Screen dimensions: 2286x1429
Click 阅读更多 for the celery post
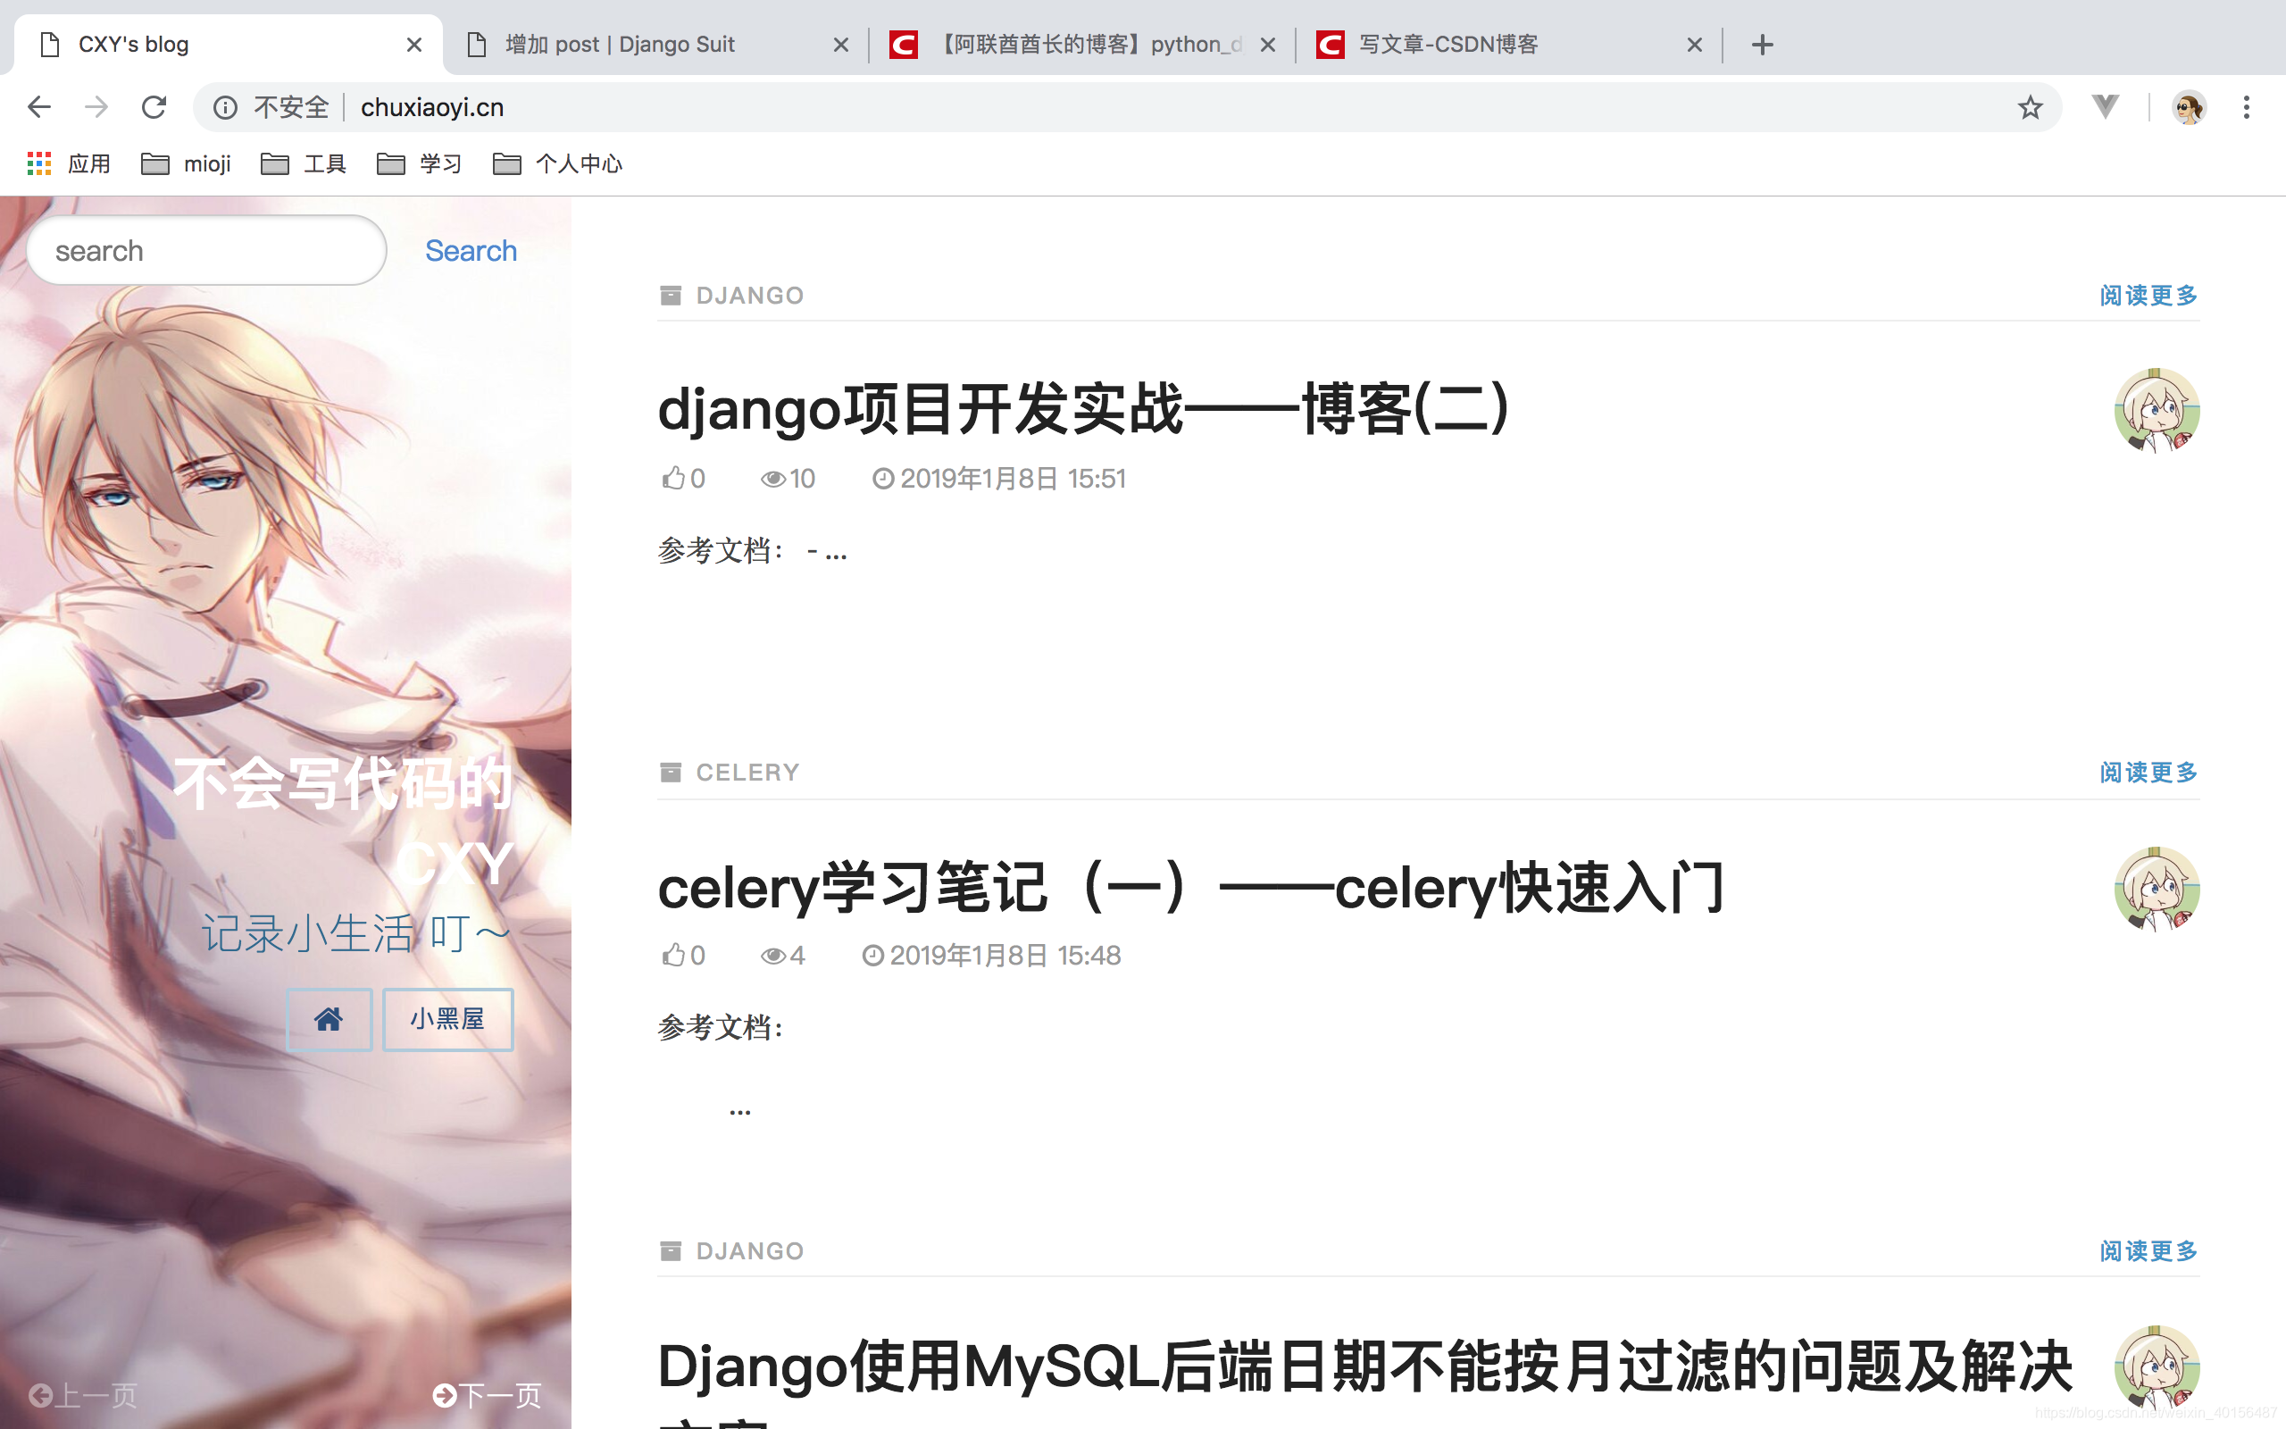click(x=2148, y=773)
